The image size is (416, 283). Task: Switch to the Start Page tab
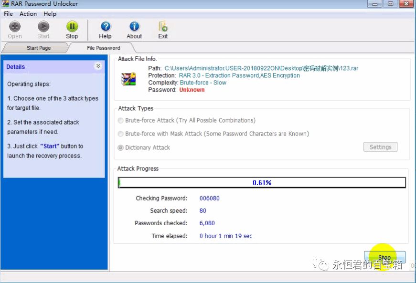[x=39, y=48]
